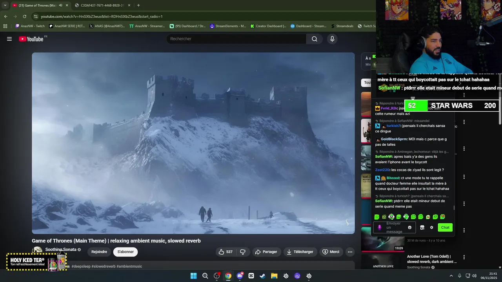Open a new Chrome tab
This screenshot has width=502, height=282.
point(138,5)
